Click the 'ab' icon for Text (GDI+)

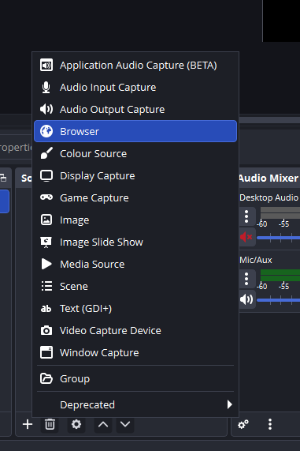click(x=46, y=309)
